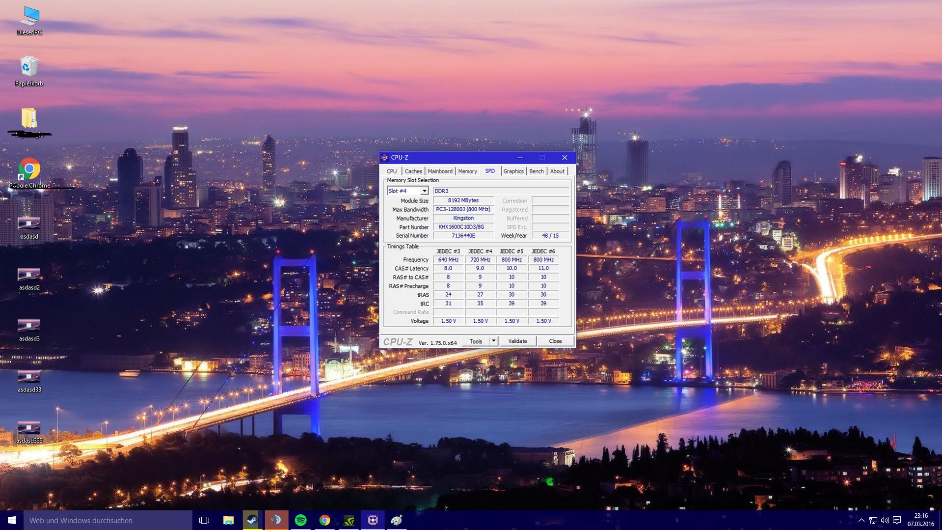Open the volume control in the tray
This screenshot has width=942, height=530.
click(x=885, y=520)
